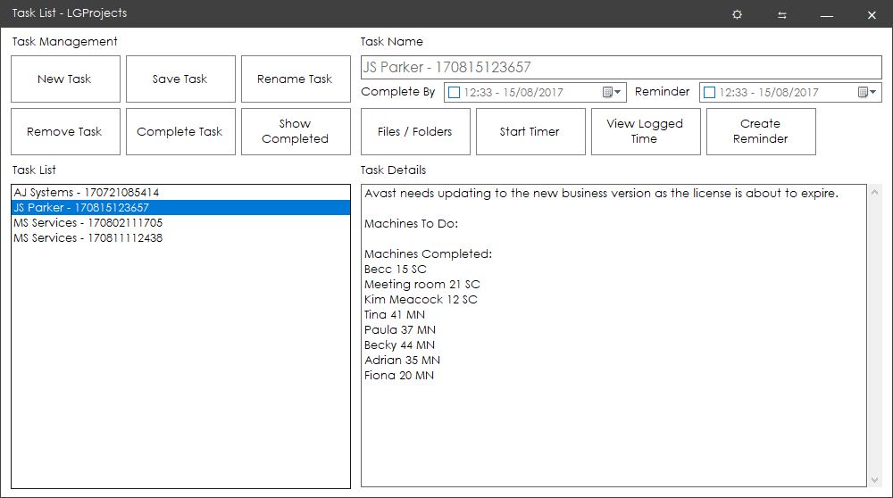
Task: Minimize the Task List window
Action: click(x=827, y=16)
